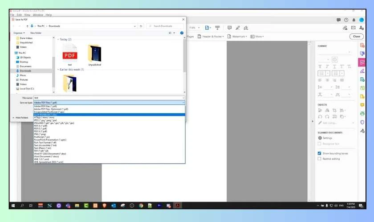The height and width of the screenshot is (222, 374).
Task: Open Task View on the taskbar
Action: pyautogui.click(x=31, y=206)
